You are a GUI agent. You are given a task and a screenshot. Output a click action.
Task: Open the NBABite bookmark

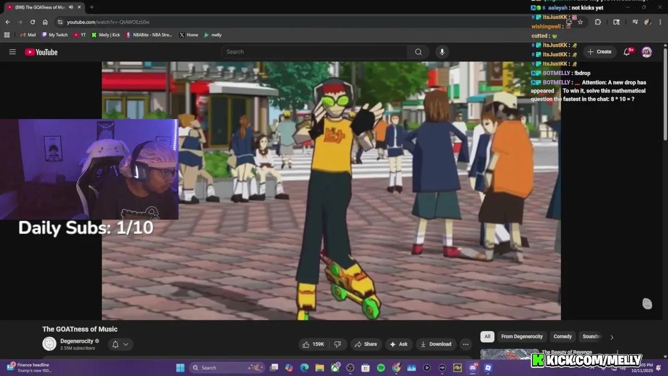pos(149,35)
